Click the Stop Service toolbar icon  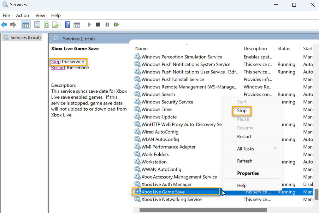(x=98, y=24)
